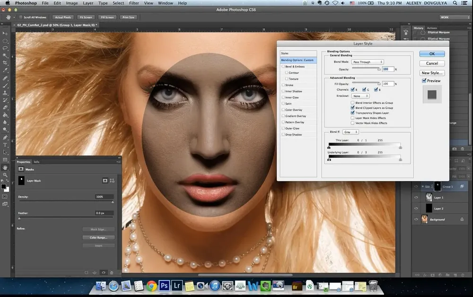
Task: Select the Type tool
Action: click(x=5, y=144)
